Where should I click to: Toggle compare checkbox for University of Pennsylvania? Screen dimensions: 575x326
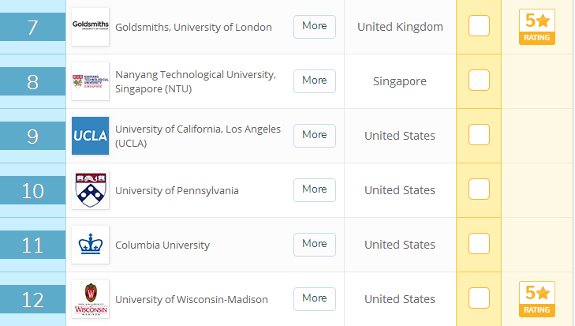479,189
